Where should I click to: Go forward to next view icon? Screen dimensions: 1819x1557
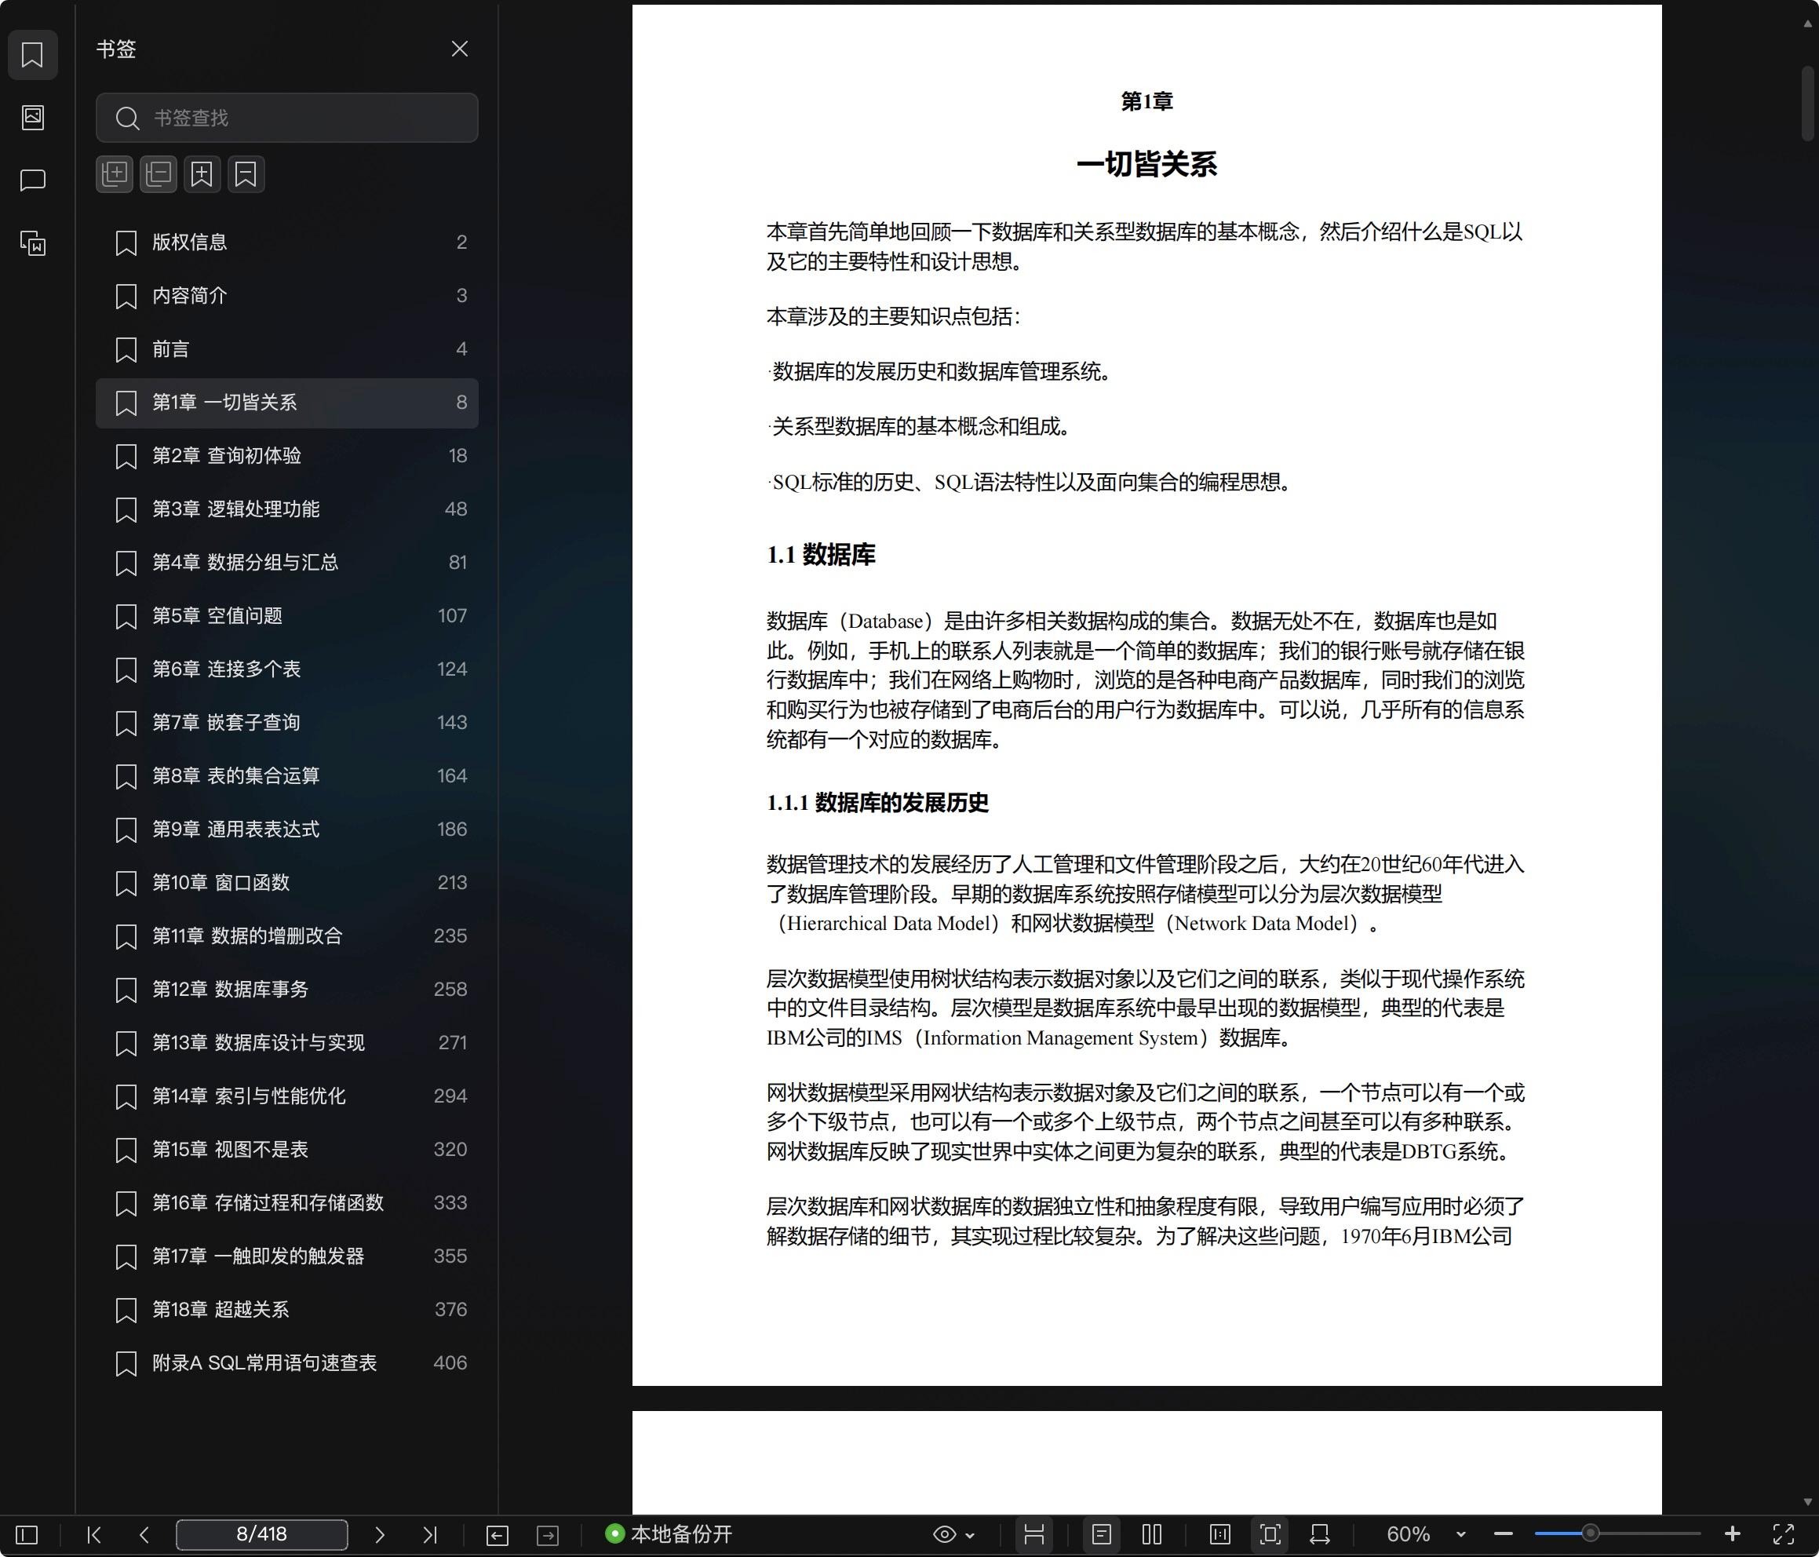pos(548,1534)
